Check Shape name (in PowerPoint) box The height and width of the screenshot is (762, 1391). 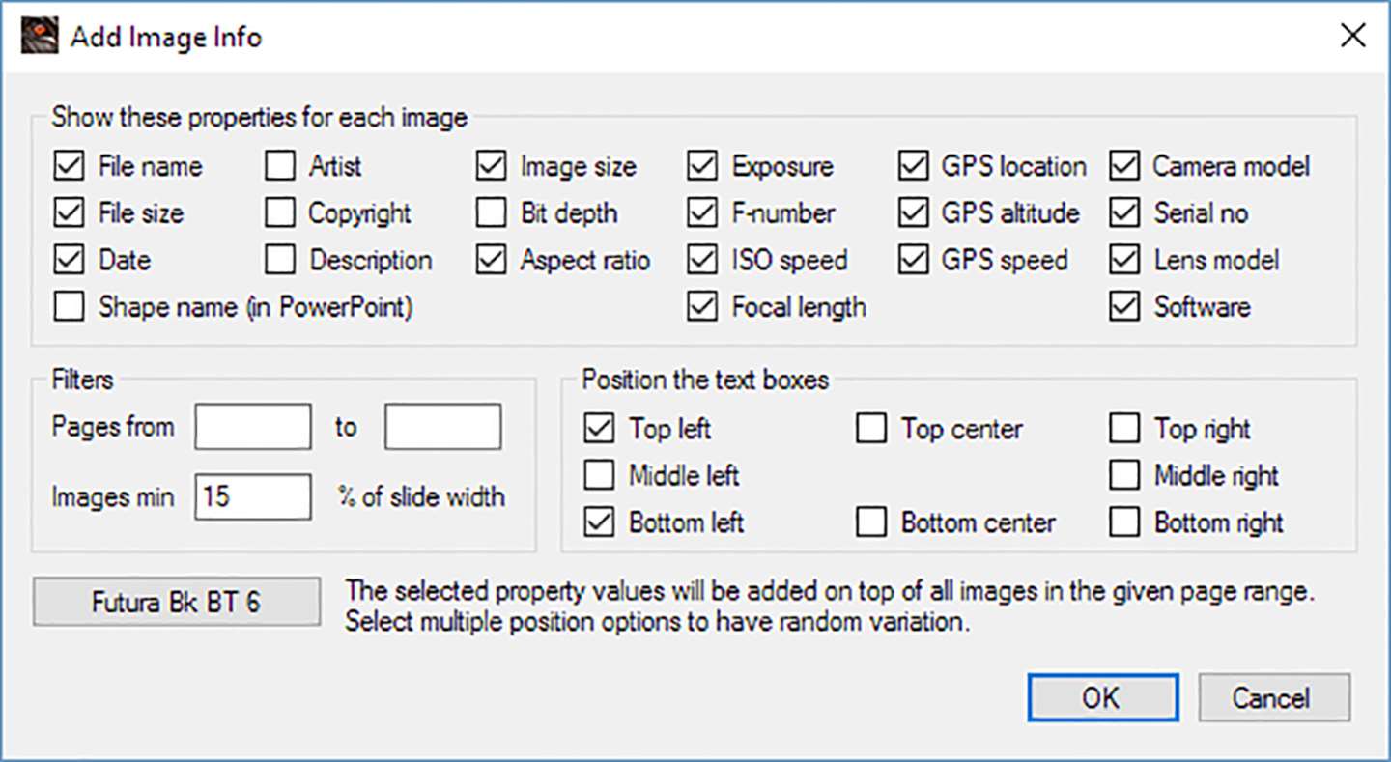pos(69,307)
